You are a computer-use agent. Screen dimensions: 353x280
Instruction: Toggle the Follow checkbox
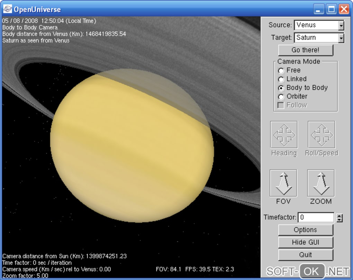[281, 105]
